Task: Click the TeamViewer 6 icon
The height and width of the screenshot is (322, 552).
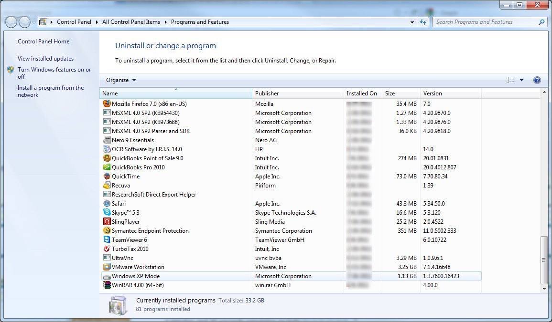Action: (x=107, y=240)
